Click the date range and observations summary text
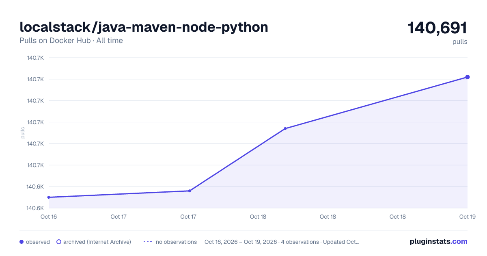487x256 pixels. [x=282, y=242]
